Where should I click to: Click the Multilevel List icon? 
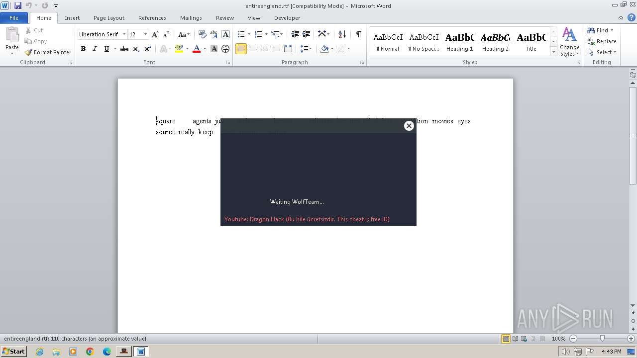(x=275, y=34)
